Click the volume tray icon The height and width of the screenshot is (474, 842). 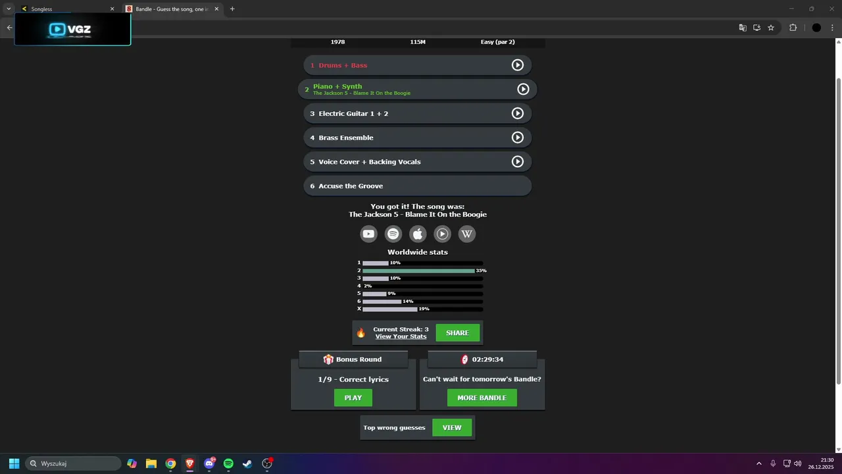798,463
